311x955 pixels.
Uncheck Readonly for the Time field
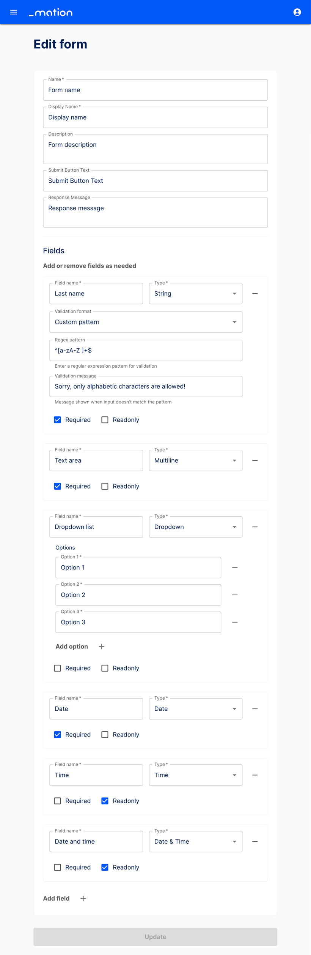[105, 801]
